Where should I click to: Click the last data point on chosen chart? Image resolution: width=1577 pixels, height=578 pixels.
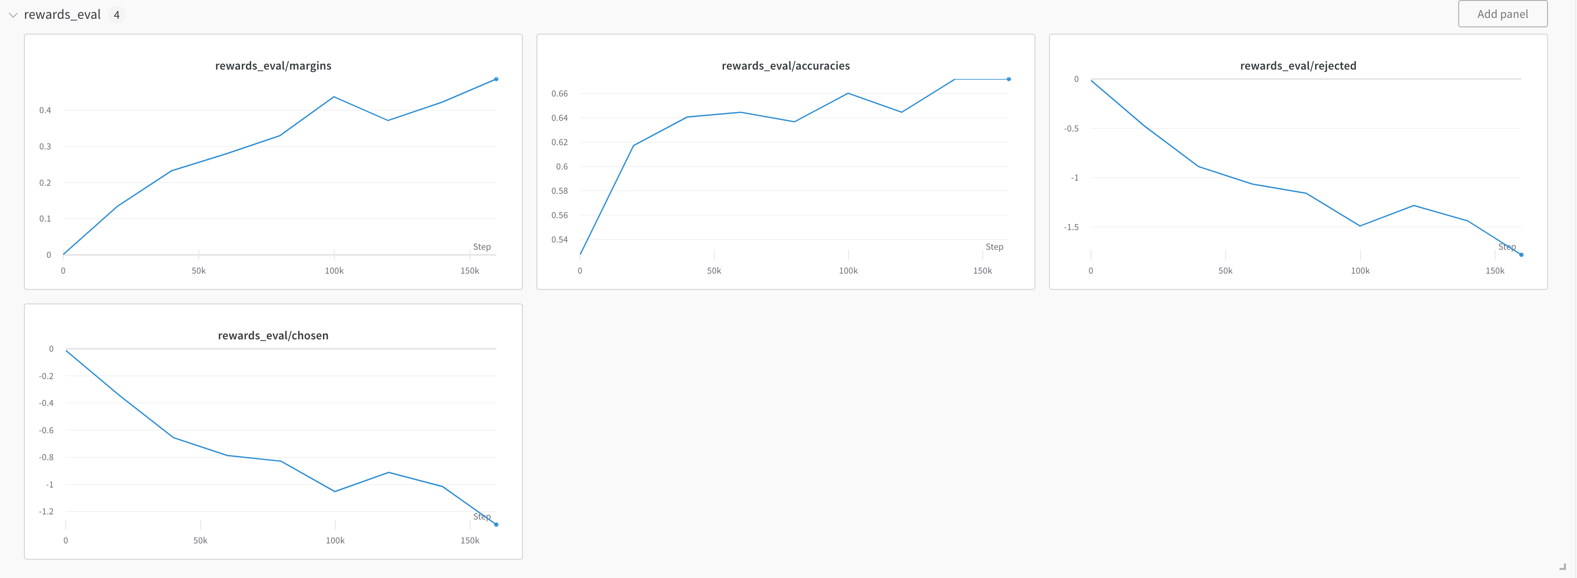coord(496,524)
